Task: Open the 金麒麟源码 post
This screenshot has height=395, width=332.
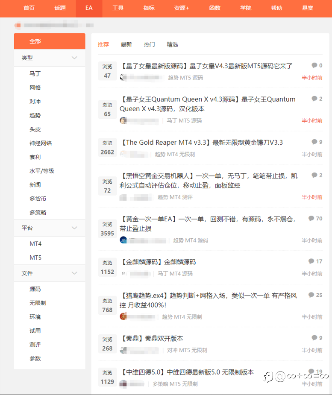Action: pyautogui.click(x=158, y=262)
